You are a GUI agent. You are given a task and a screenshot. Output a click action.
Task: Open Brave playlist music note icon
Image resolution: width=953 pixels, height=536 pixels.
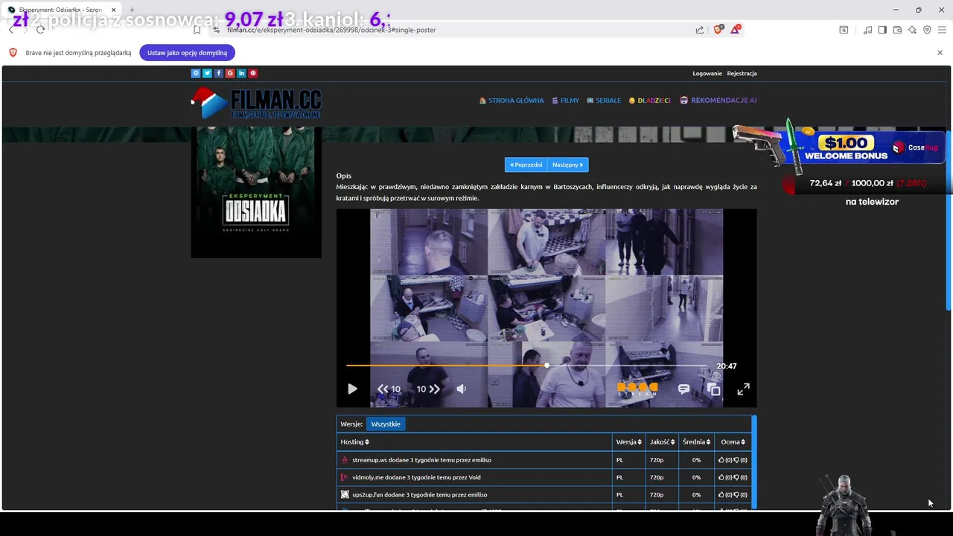[867, 30]
